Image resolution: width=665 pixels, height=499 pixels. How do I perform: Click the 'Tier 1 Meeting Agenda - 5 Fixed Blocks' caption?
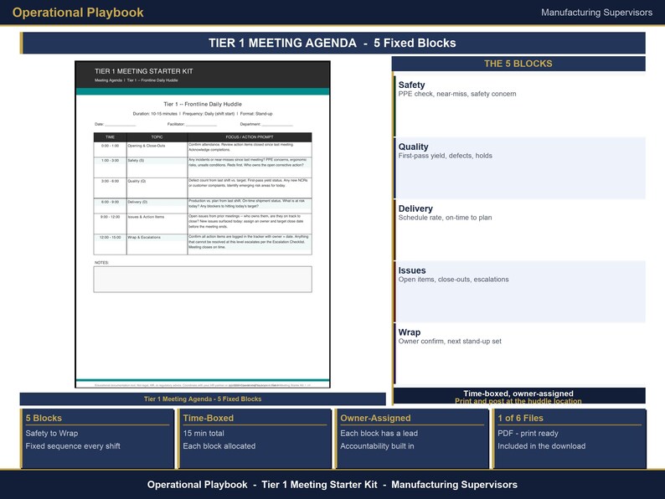(203, 399)
